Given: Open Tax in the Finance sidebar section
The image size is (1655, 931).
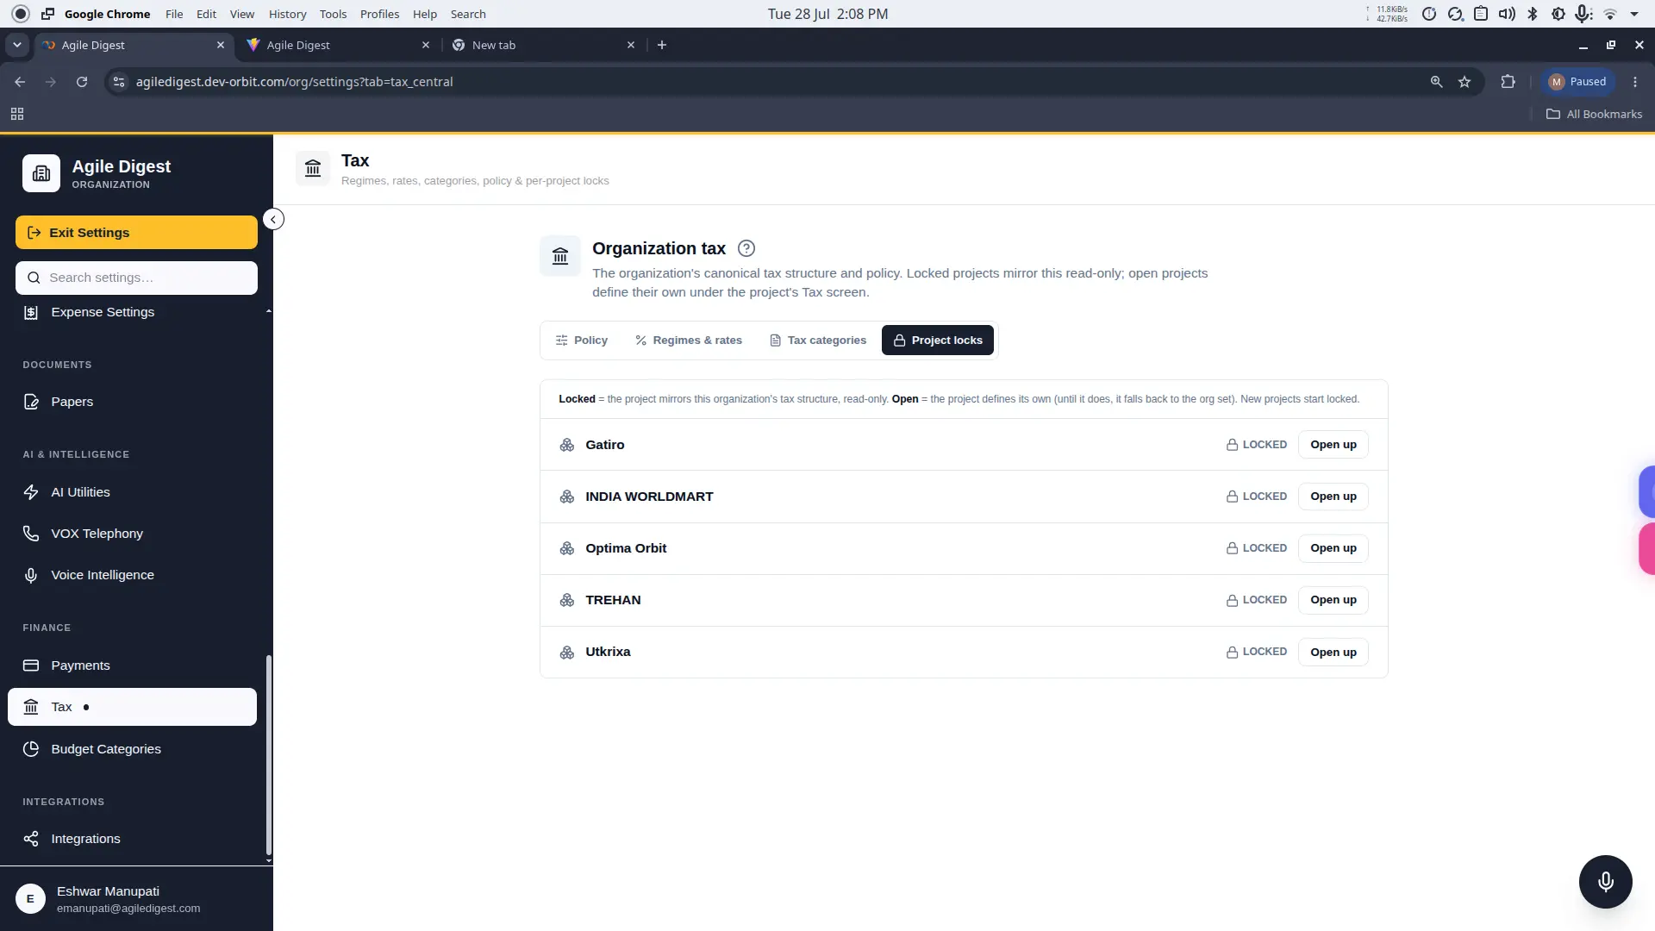Looking at the screenshot, I should [132, 707].
